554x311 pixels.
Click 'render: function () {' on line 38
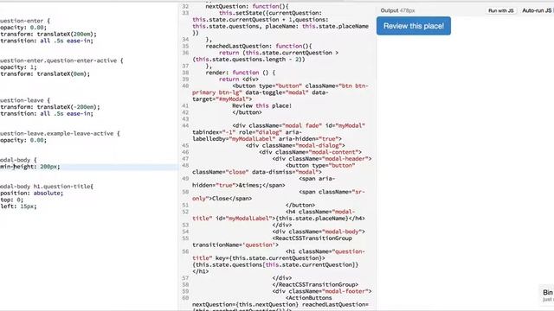coord(241,73)
